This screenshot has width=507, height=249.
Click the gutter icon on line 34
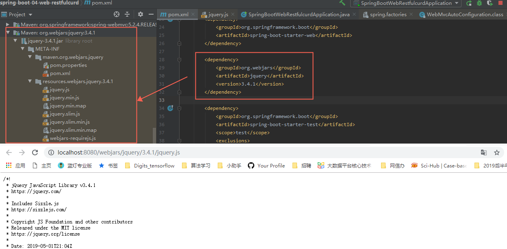point(170,108)
